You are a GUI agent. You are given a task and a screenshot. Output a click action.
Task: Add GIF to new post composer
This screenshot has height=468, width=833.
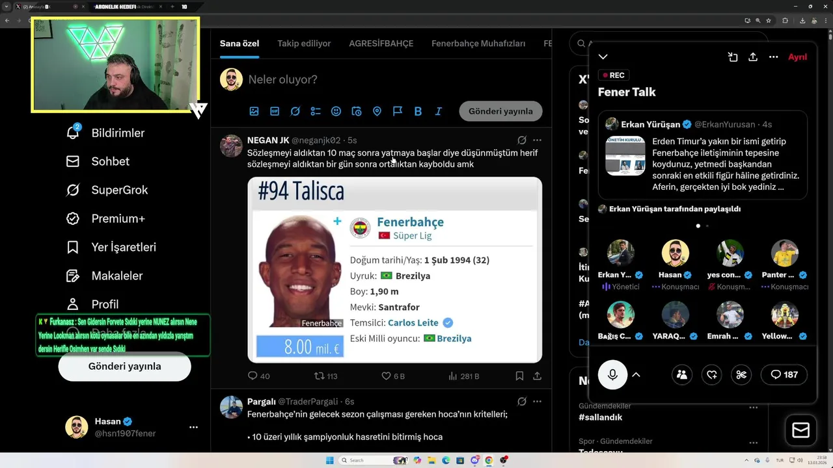point(275,111)
